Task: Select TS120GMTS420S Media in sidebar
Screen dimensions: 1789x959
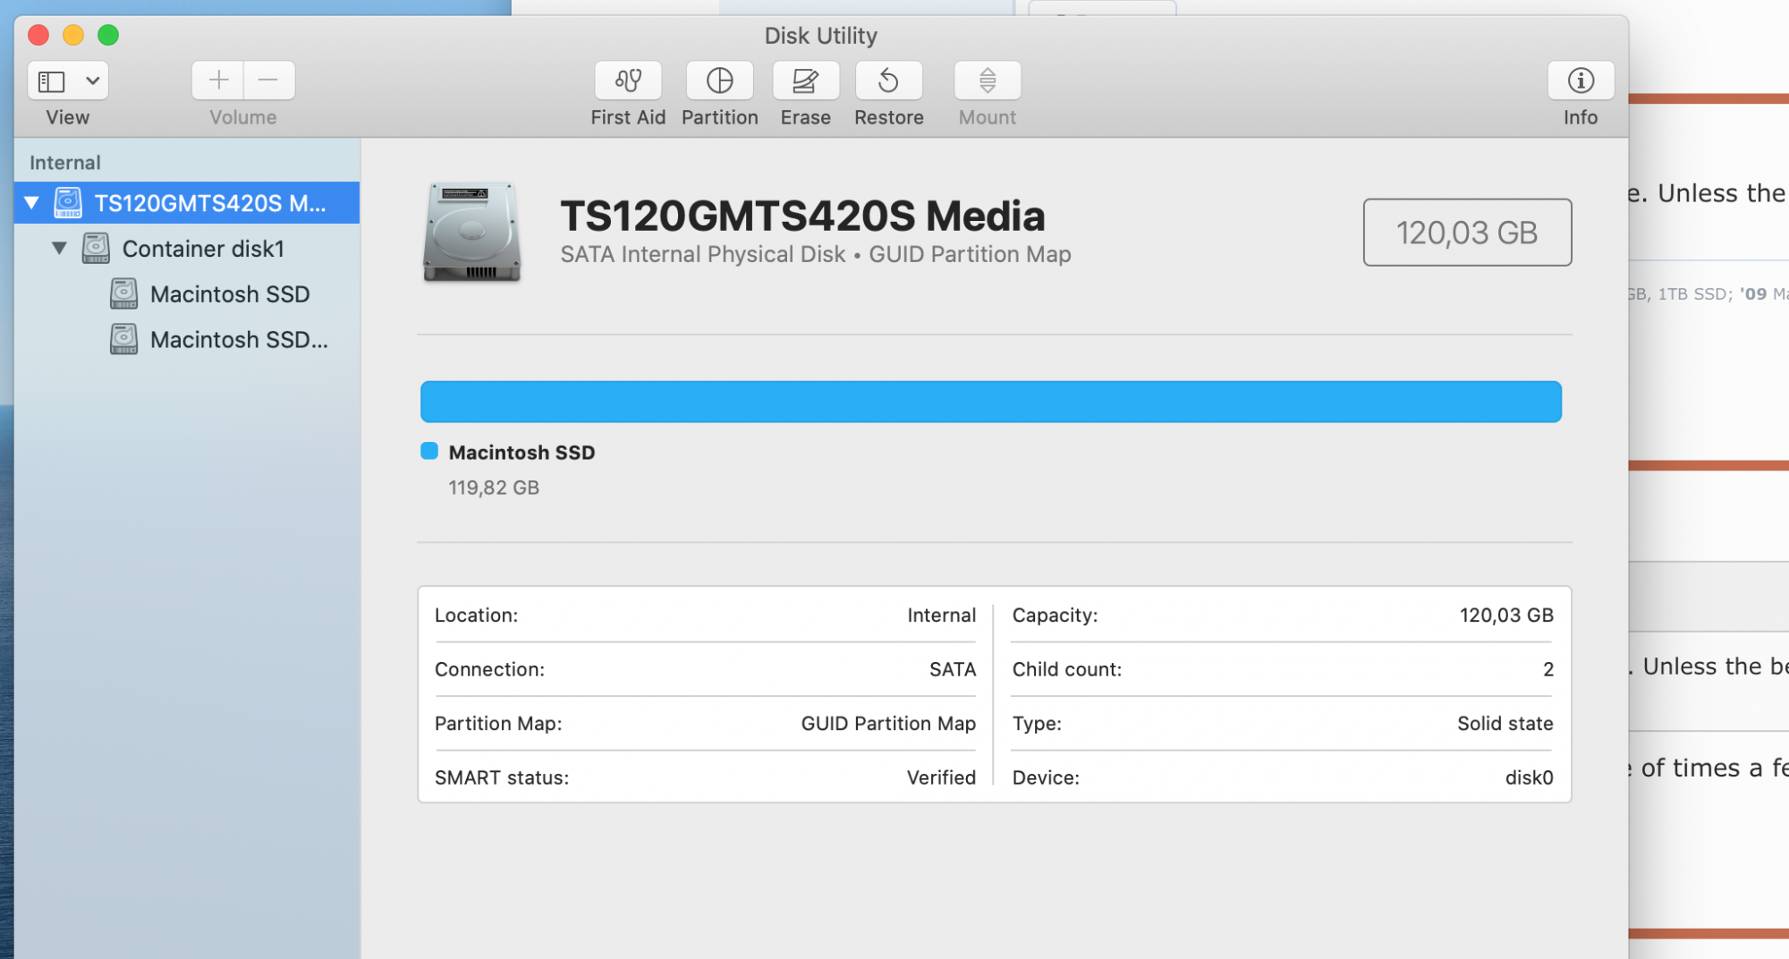Action: [x=187, y=203]
